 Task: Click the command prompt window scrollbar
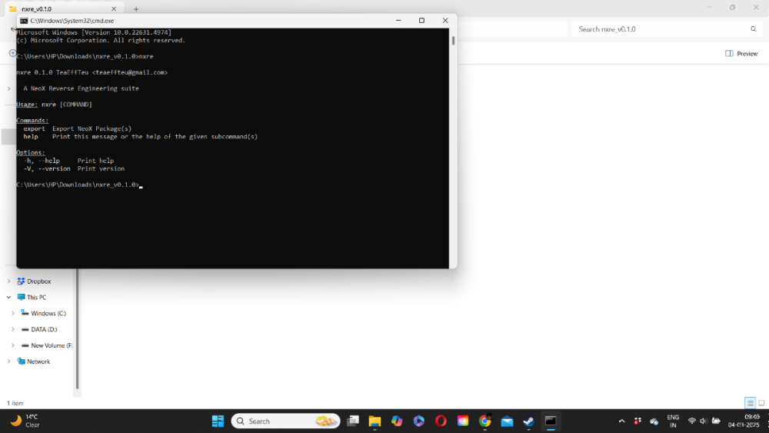[453, 41]
